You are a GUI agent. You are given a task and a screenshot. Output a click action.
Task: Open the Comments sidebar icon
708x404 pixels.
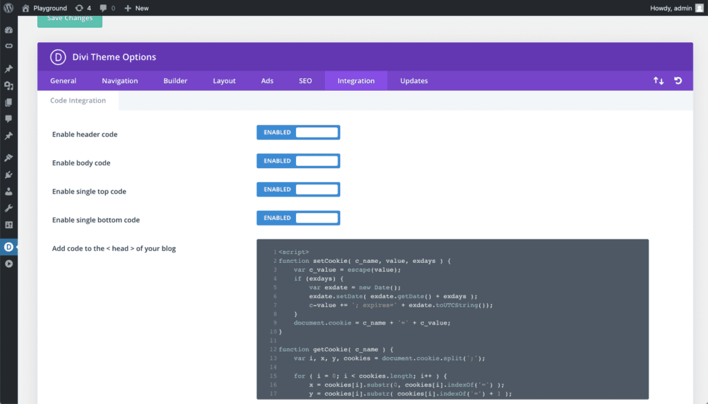point(8,119)
